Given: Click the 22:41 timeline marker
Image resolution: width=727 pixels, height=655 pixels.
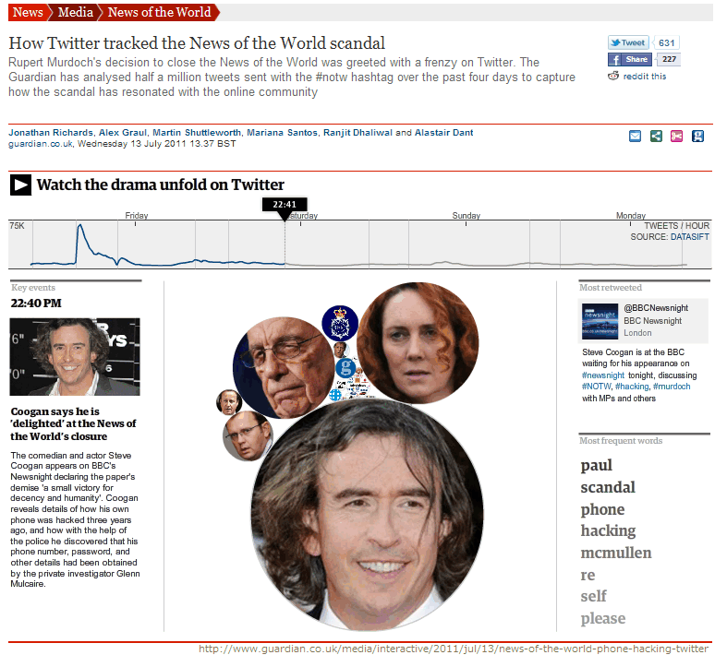Looking at the screenshot, I should coord(285,205).
